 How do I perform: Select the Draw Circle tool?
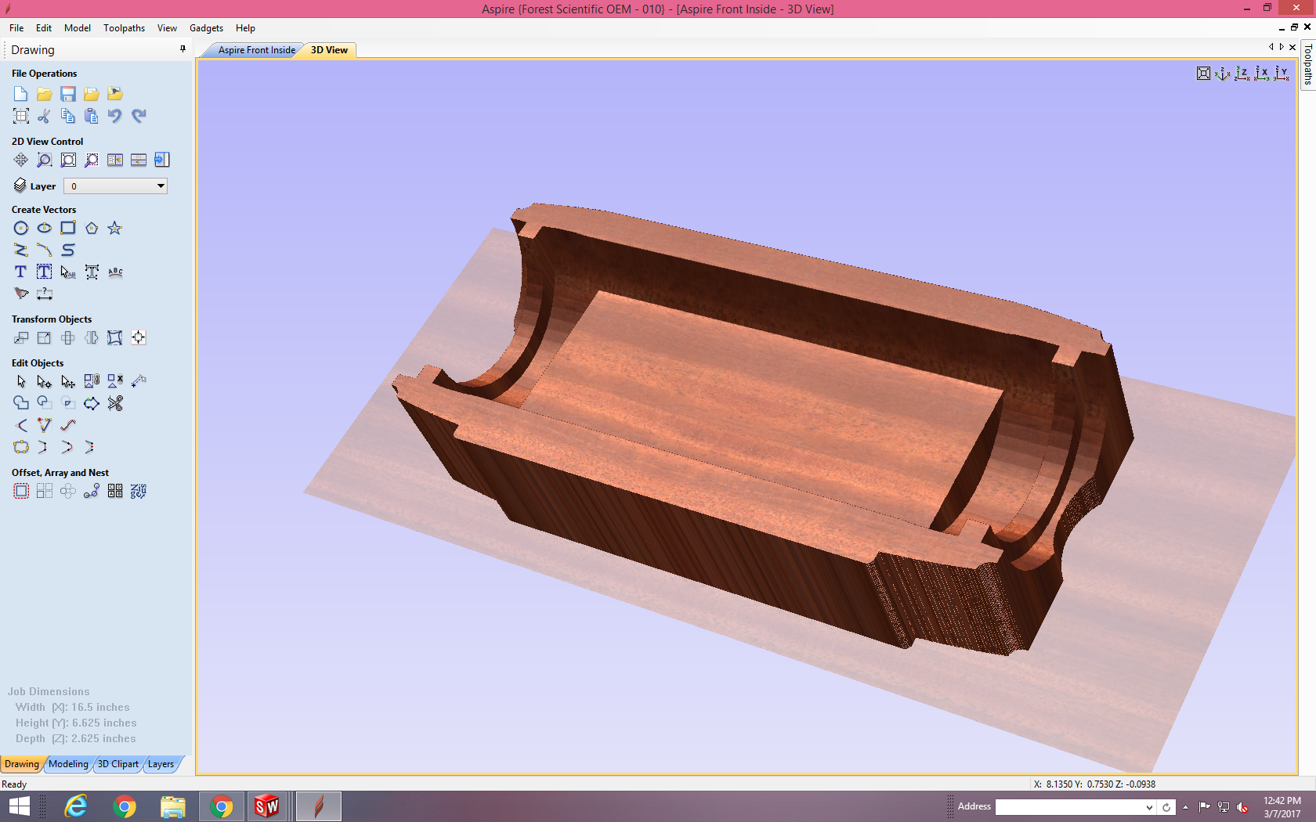21,228
